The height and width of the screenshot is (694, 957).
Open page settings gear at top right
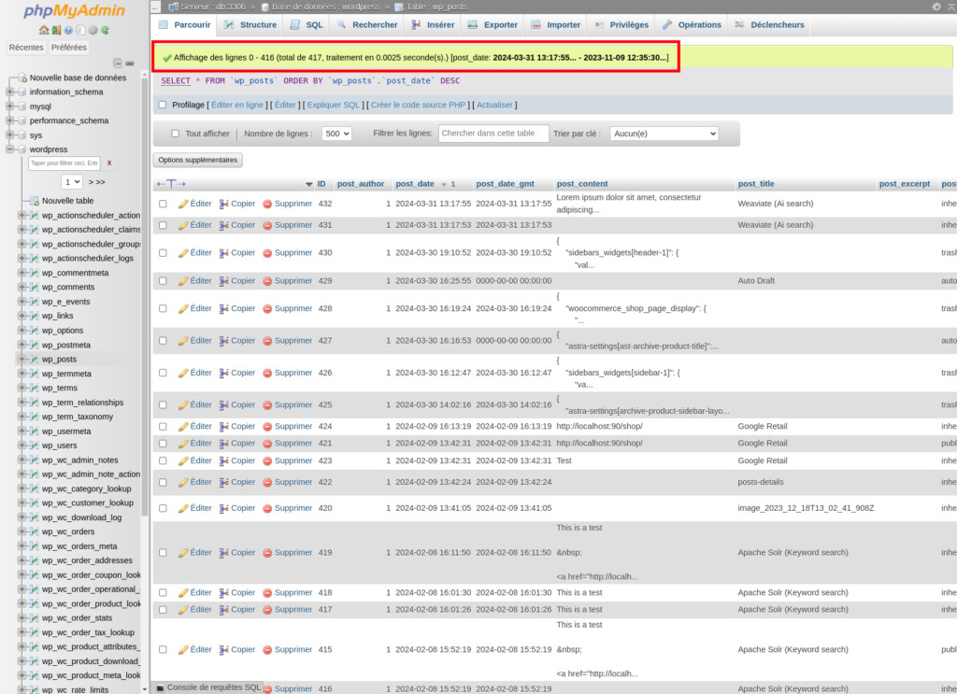(x=936, y=7)
